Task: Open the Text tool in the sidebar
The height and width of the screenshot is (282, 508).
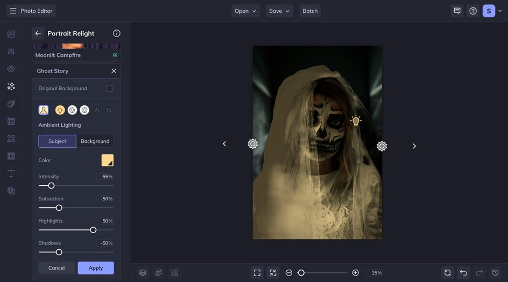Action: click(11, 173)
